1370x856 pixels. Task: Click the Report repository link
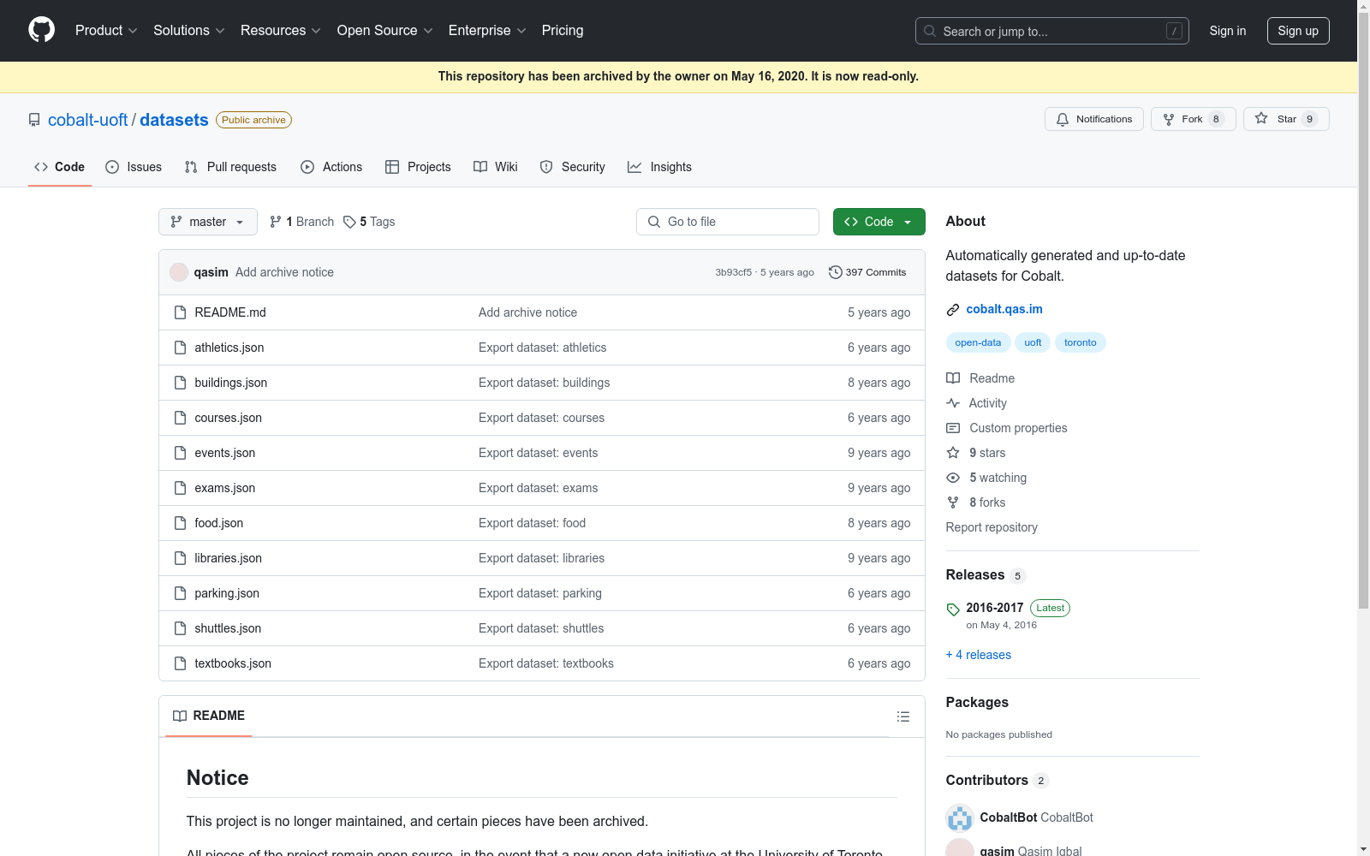pyautogui.click(x=992, y=527)
